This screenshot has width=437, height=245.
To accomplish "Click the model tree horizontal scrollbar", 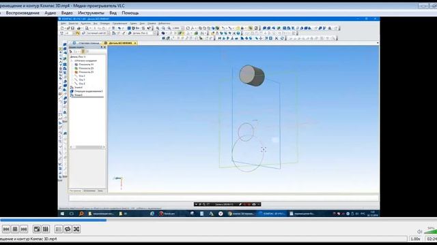I will coord(87,147).
